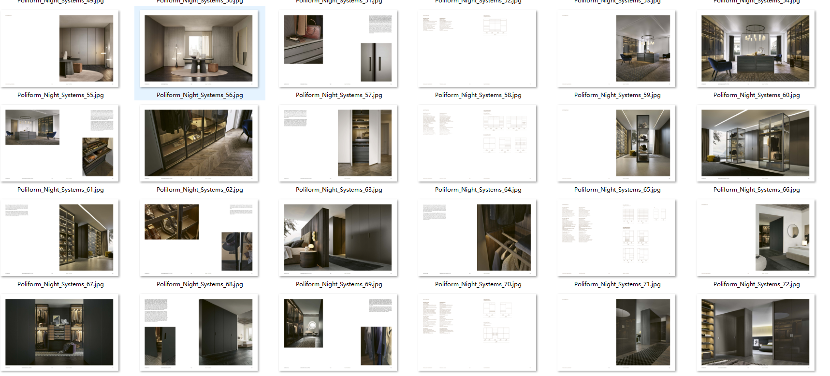Select the Poliform_Night_Systems_63.jpg thumbnail image
This screenshot has height=376, width=830.
[338, 143]
